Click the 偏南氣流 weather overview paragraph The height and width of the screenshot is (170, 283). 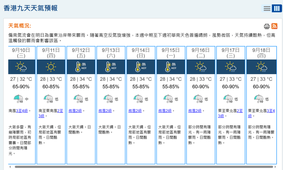coord(142,38)
